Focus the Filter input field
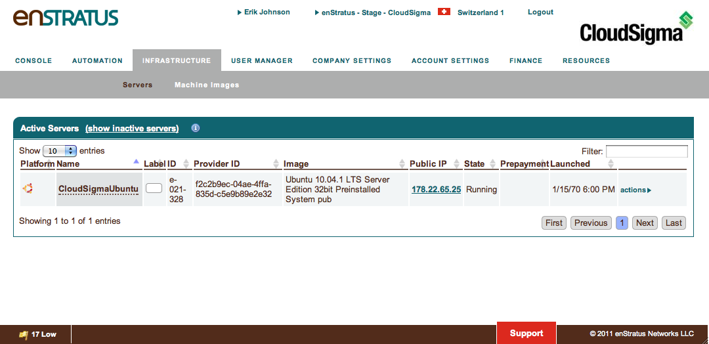709x344 pixels. pyautogui.click(x=647, y=152)
